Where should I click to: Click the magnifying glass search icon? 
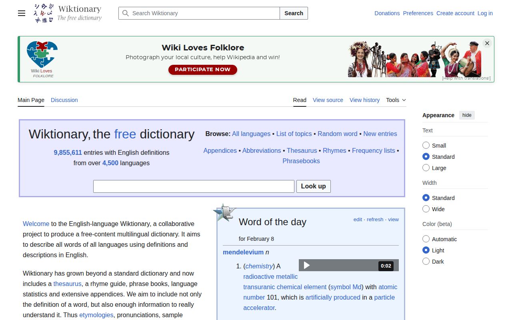click(x=125, y=13)
